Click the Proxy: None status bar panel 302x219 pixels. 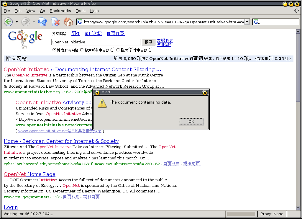(272, 214)
